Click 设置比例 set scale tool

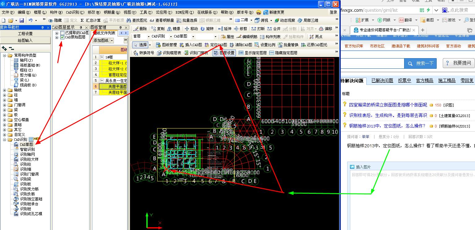(x=265, y=45)
